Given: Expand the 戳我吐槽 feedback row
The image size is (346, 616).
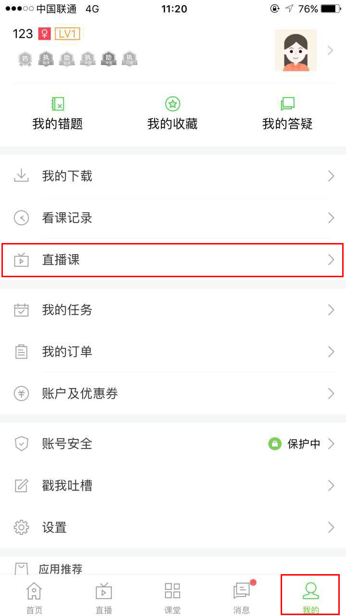Looking at the screenshot, I should (x=173, y=486).
